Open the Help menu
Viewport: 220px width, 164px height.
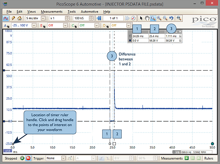(107, 12)
